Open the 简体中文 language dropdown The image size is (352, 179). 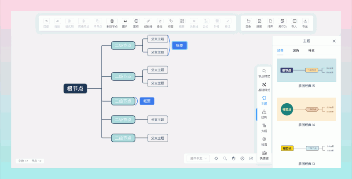[198, 158]
